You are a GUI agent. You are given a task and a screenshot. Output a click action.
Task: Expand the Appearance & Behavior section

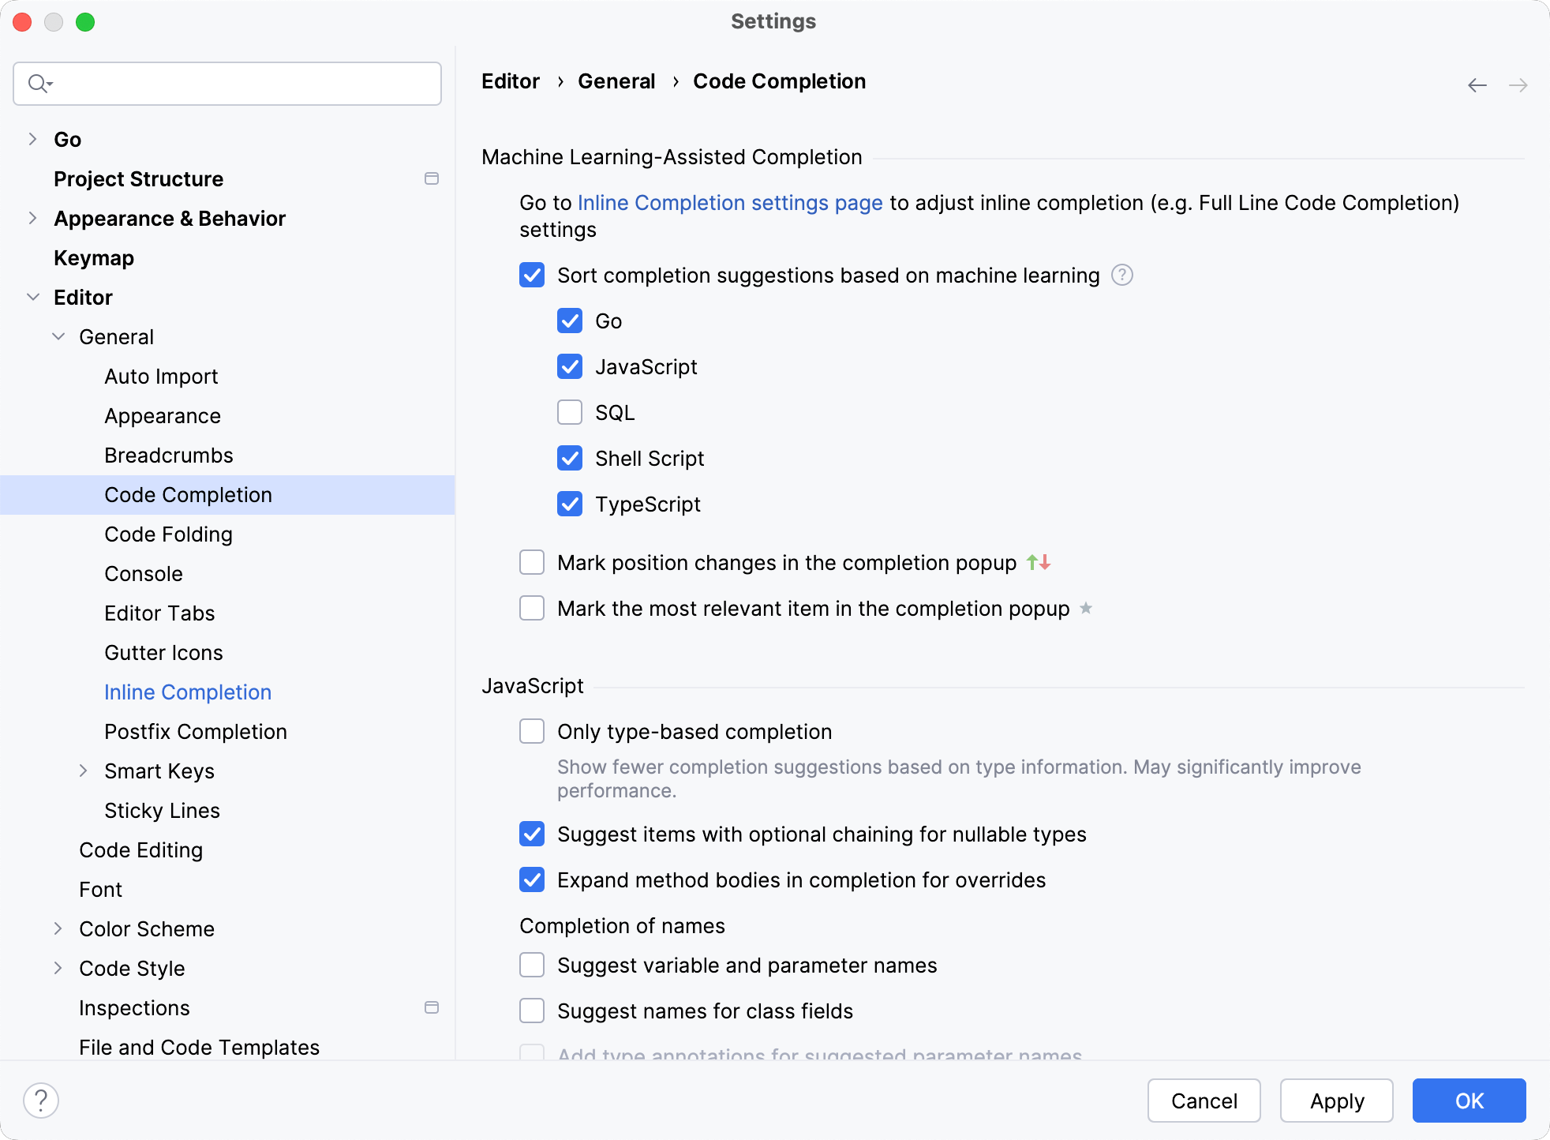33,218
